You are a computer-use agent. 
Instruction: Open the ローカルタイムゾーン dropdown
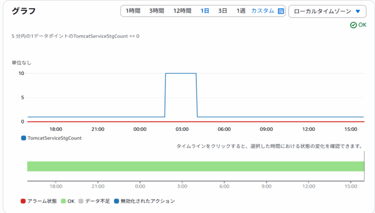[x=327, y=11]
